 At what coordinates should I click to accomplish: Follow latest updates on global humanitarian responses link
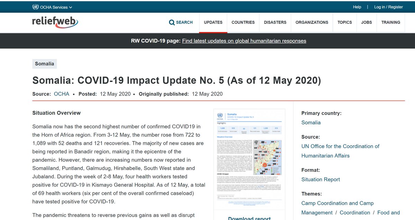[x=244, y=41]
